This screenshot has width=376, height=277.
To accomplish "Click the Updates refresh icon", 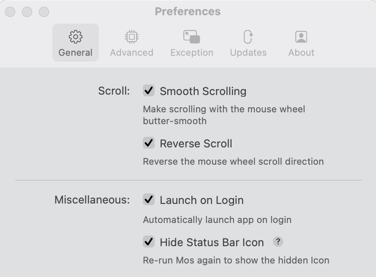I will pos(248,37).
